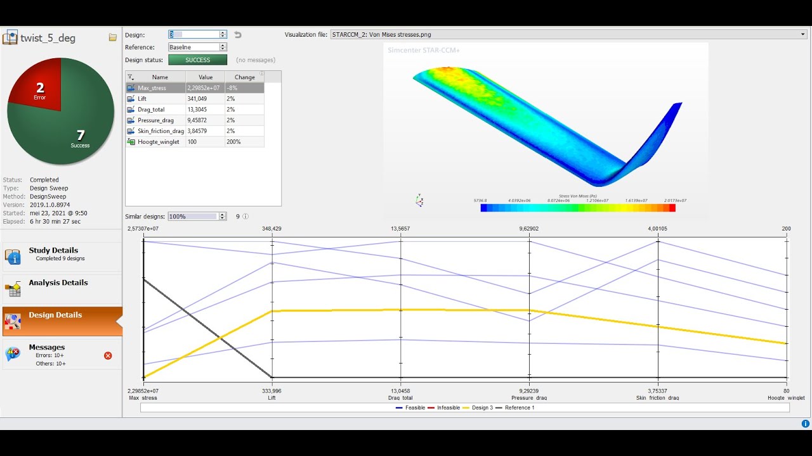Expand the Visualization file dropdown arrow
This screenshot has height=456, width=812.
coord(802,34)
